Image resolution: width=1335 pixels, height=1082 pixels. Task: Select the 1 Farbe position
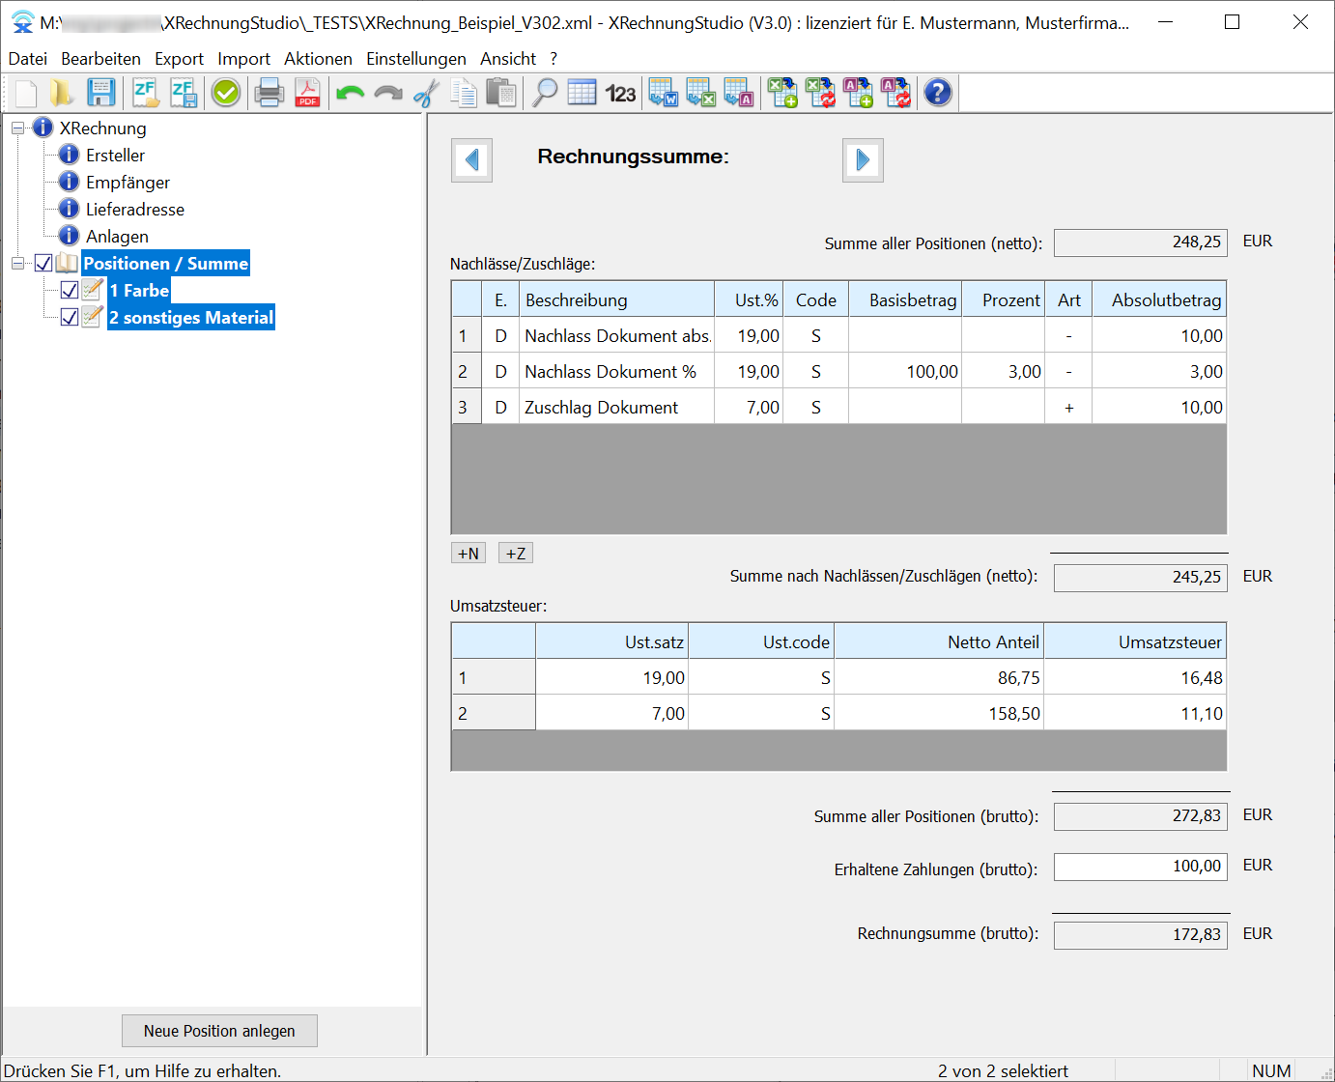(139, 290)
